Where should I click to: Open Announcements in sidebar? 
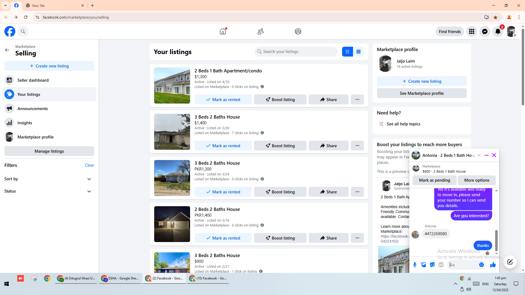(49, 108)
